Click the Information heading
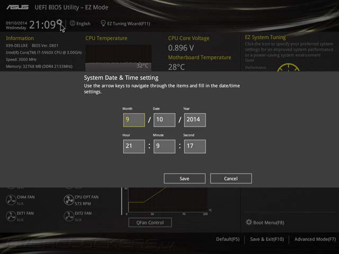Screen dimensions: 339x254 coord(20,38)
